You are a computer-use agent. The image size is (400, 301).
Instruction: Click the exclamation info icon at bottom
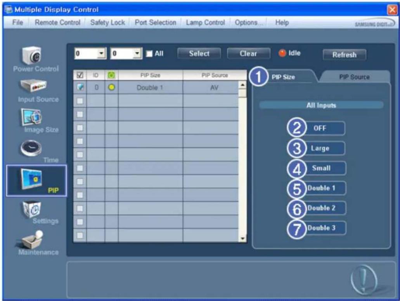click(364, 280)
